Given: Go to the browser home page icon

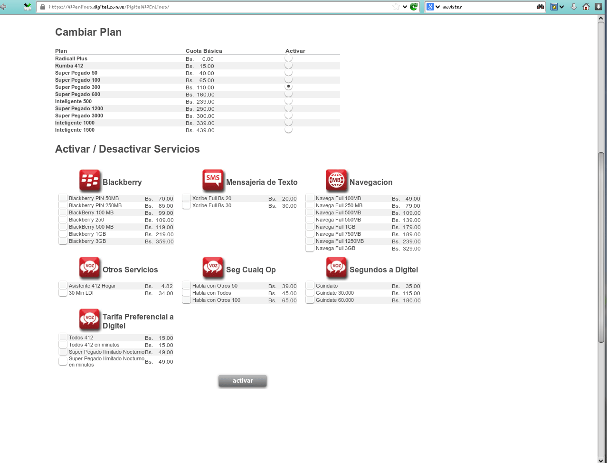Looking at the screenshot, I should [x=586, y=7].
